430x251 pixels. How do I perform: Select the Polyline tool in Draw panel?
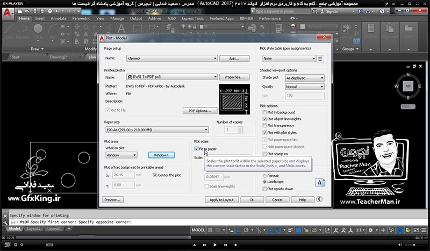pyautogui.click(x=23, y=32)
